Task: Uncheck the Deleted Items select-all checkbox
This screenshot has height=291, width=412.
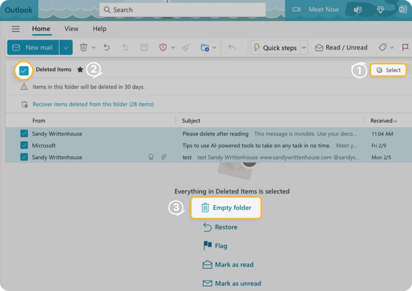Action: click(24, 71)
